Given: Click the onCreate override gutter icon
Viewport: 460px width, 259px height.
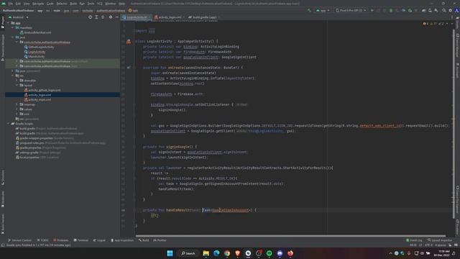Looking at the screenshot, I should pyautogui.click(x=129, y=68).
